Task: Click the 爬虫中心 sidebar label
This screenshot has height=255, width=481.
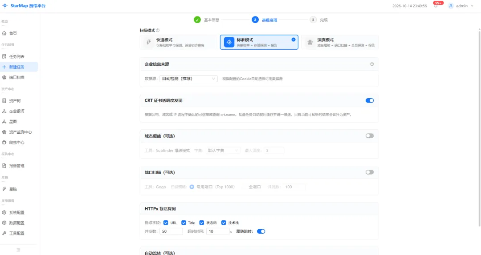Action: pyautogui.click(x=16, y=142)
